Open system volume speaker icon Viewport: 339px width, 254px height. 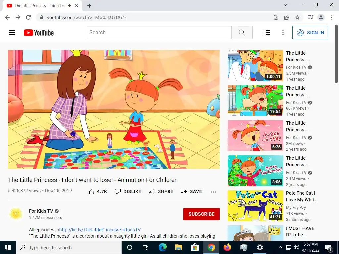(x=296, y=247)
